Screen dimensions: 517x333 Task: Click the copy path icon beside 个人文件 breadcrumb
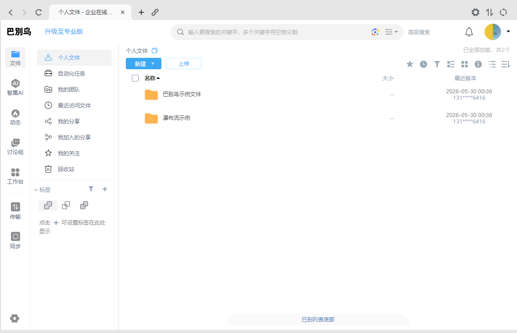155,51
